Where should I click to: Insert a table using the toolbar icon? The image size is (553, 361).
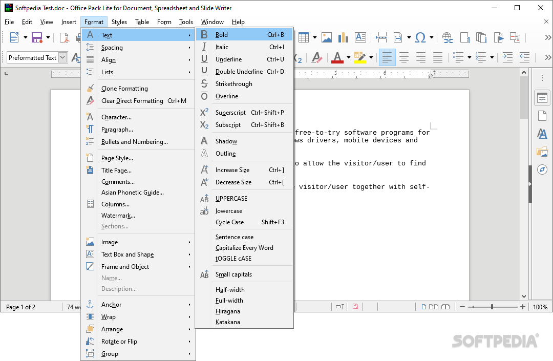(304, 37)
